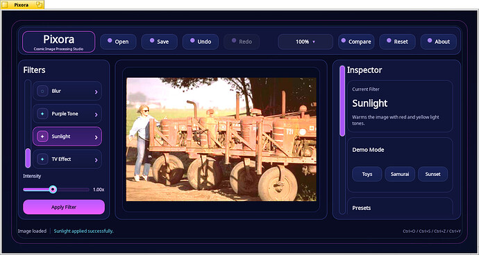Viewport: 479px width, 255px height.
Task: Load the Samurai demo image
Action: [400, 174]
